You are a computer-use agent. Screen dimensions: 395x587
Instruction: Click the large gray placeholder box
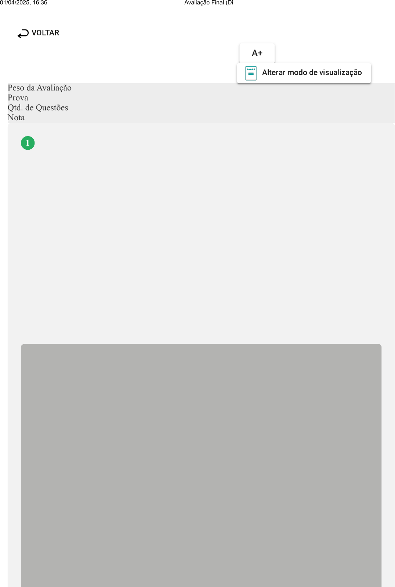tap(201, 465)
